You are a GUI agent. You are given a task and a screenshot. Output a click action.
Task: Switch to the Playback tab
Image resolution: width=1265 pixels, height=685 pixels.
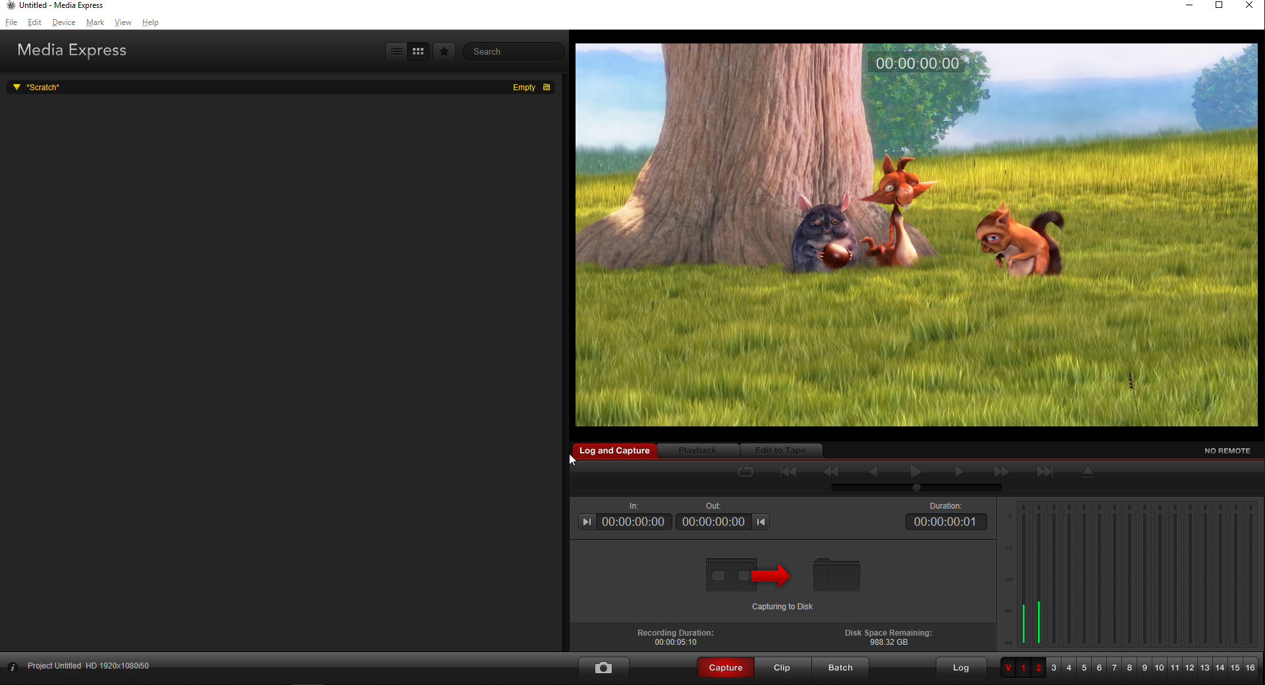[x=697, y=451]
